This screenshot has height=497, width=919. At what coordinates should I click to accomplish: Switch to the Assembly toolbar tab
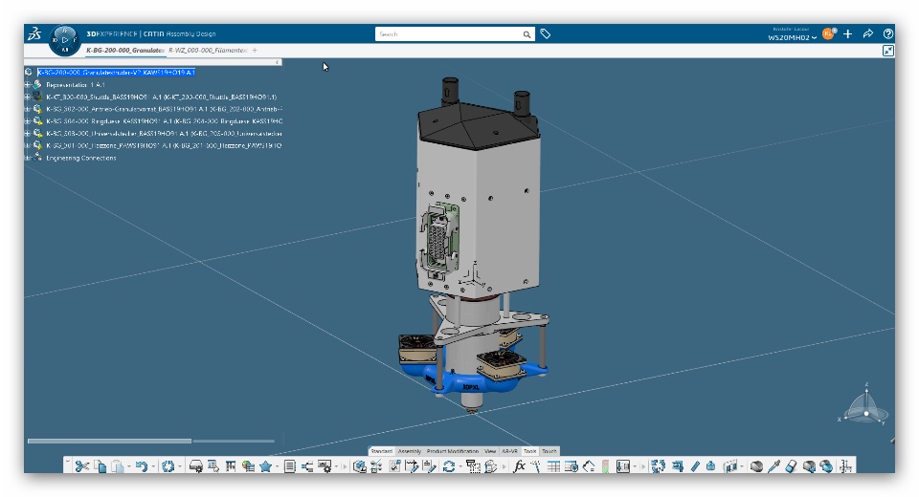coord(410,451)
